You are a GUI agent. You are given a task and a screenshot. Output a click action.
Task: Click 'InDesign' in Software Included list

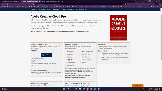pyautogui.click(x=70, y=57)
